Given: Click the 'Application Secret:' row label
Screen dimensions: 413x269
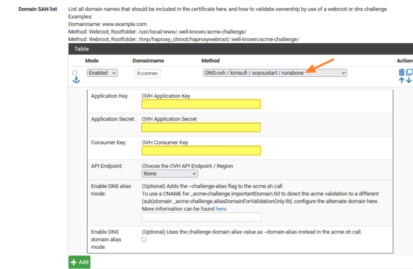Looking at the screenshot, I should (x=113, y=119).
